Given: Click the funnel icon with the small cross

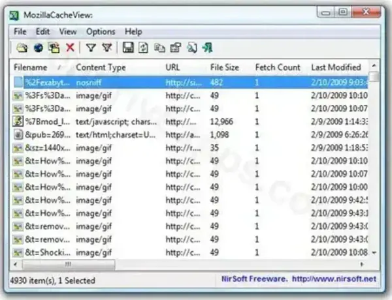Looking at the screenshot, I should coord(107,48).
